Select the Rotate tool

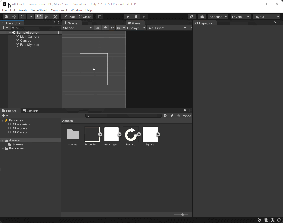click(x=23, y=17)
